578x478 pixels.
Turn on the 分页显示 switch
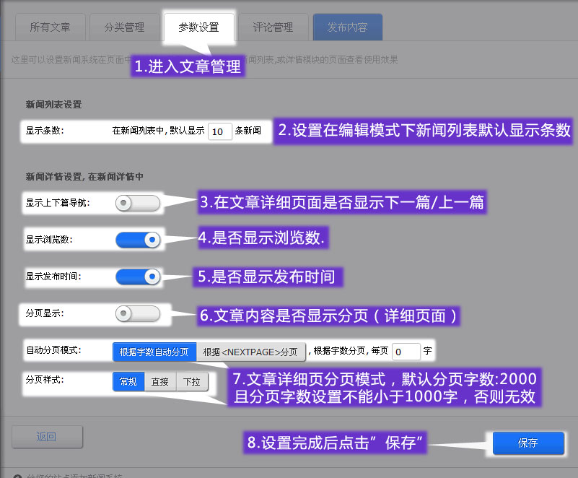click(x=137, y=313)
